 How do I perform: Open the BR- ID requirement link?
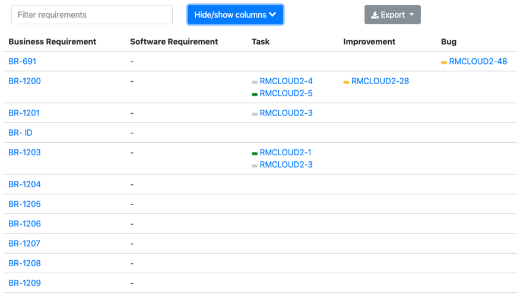20,133
